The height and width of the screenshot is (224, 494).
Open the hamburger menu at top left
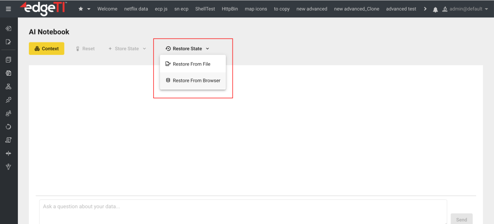8,9
